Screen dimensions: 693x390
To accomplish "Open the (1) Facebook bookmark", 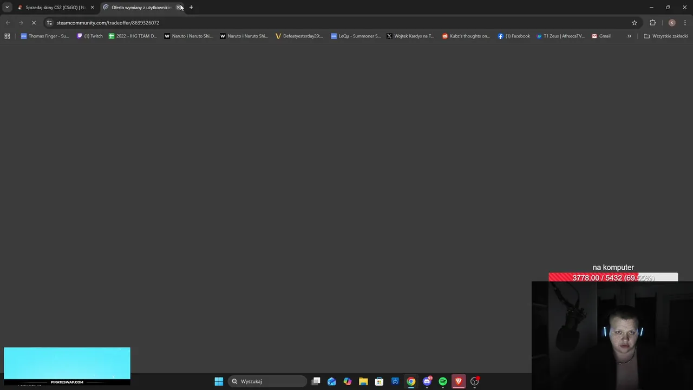I will coord(514,36).
